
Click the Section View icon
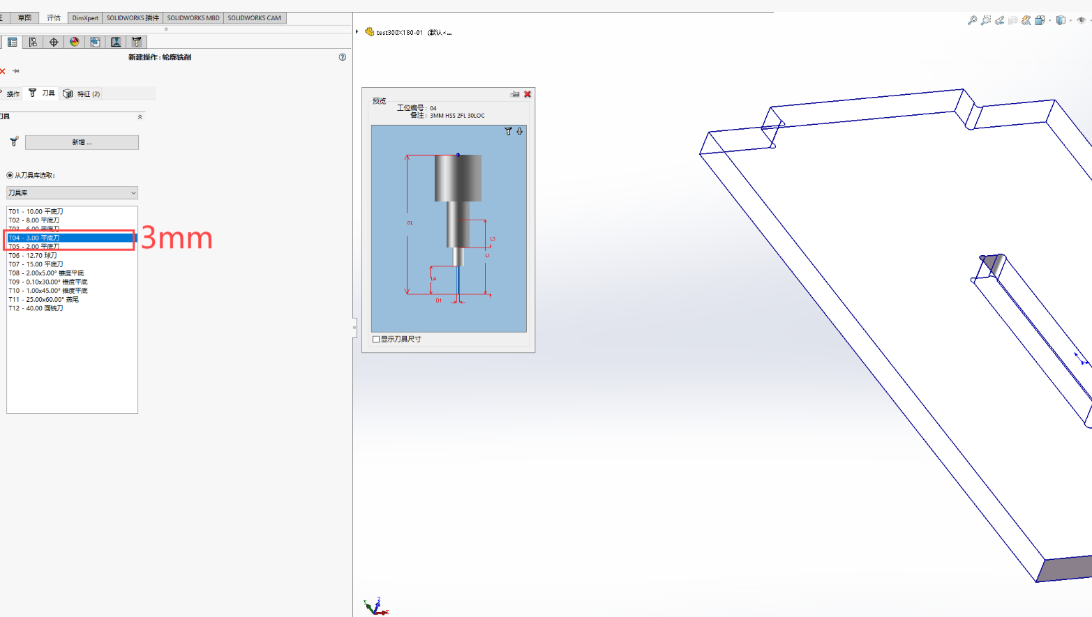point(1013,21)
